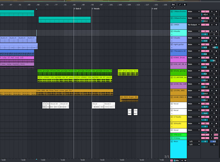Toggle track activator 1 for Wave Evolve
Screen dimensions: 220x162
(x=205, y=12)
